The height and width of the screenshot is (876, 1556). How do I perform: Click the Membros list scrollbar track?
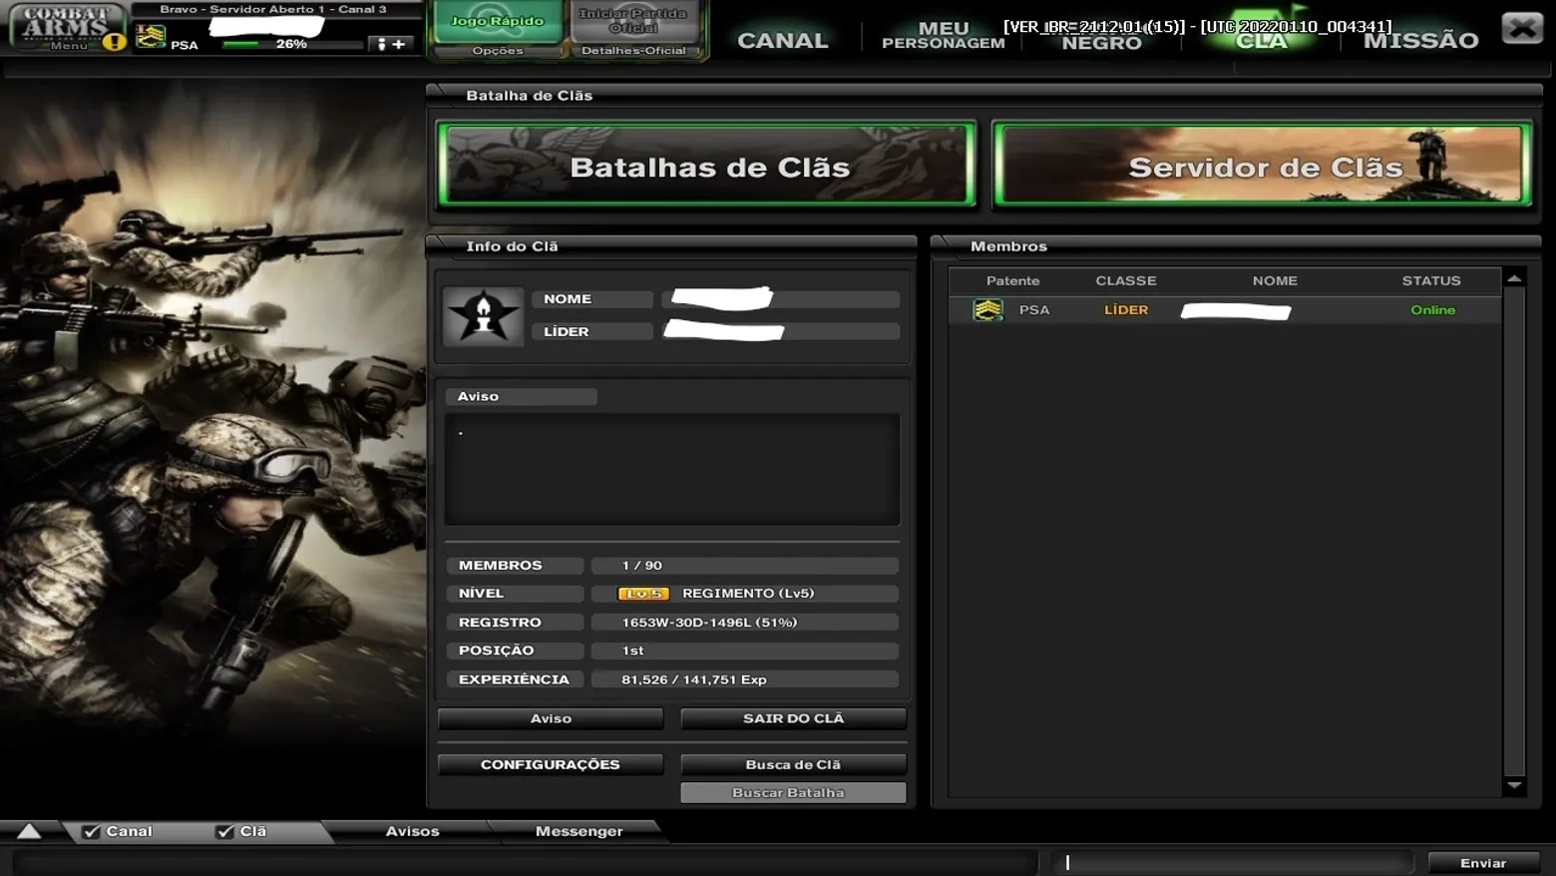[1514, 532]
